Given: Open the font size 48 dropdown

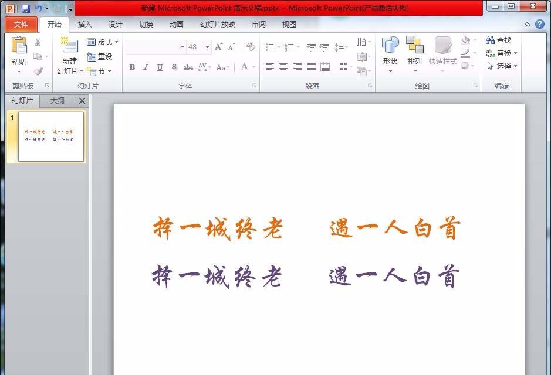Looking at the screenshot, I should 207,47.
